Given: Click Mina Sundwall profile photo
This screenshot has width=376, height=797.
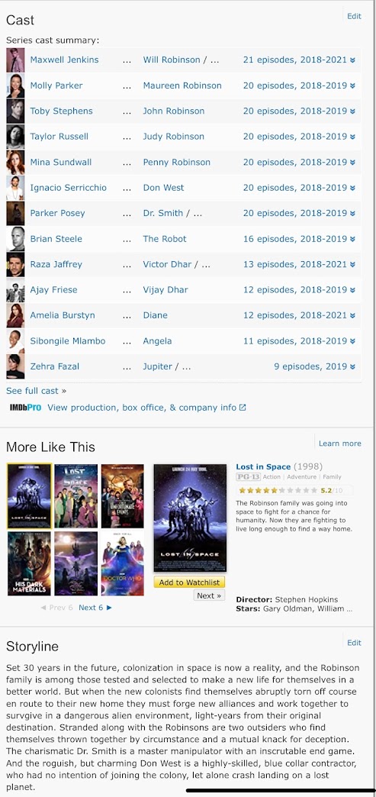Looking at the screenshot, I should click(15, 162).
